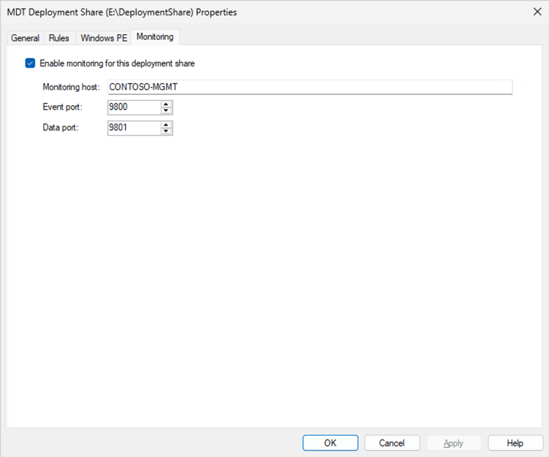Increment Event port using up arrow

pyautogui.click(x=167, y=105)
